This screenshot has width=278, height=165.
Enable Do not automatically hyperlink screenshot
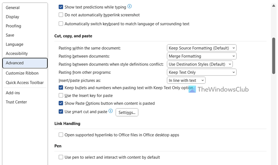pos(61,15)
